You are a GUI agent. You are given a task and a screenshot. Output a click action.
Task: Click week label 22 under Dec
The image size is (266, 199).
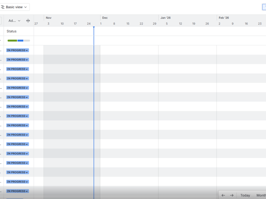tap(141, 24)
